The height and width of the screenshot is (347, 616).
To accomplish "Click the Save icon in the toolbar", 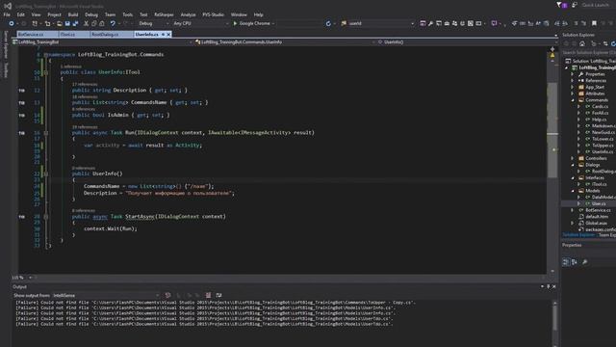I will pyautogui.click(x=67, y=23).
